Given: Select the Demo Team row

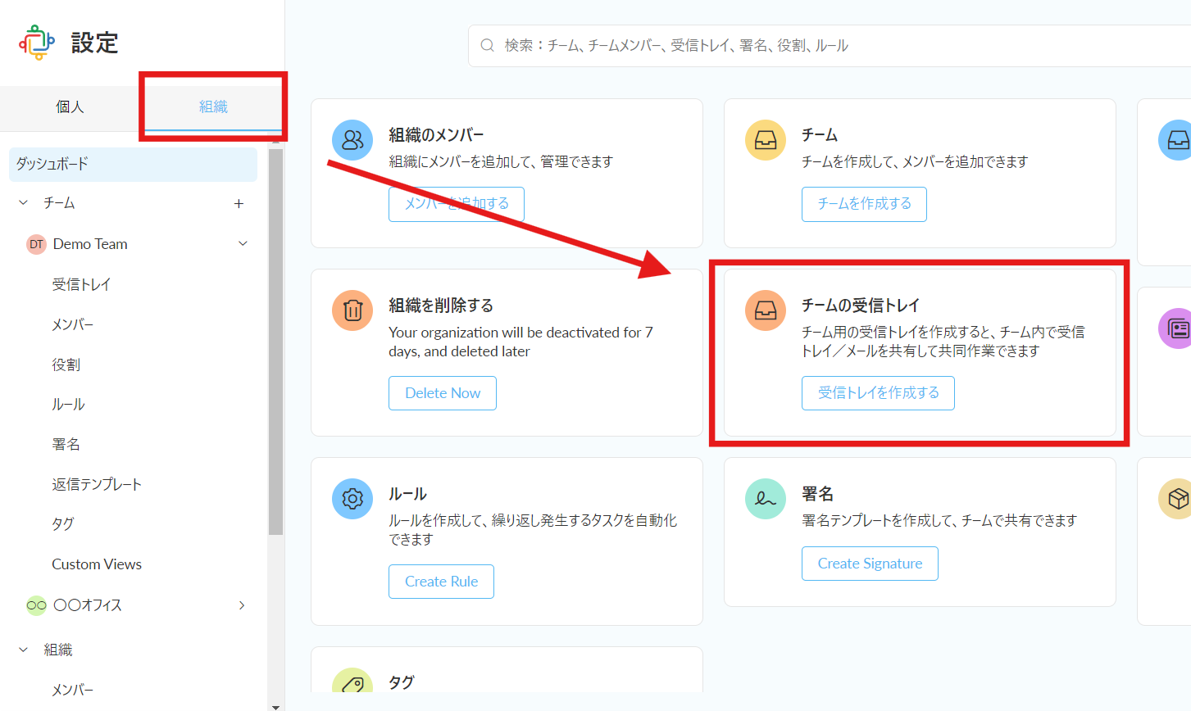Looking at the screenshot, I should (134, 244).
